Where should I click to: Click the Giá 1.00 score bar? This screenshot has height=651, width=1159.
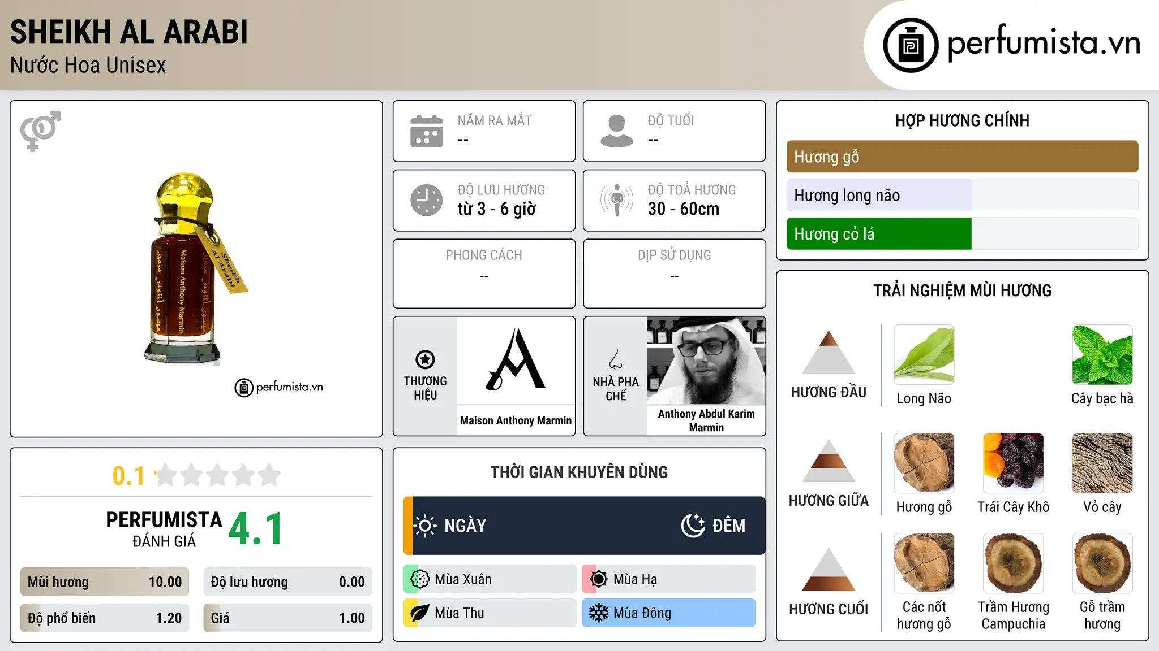(287, 618)
